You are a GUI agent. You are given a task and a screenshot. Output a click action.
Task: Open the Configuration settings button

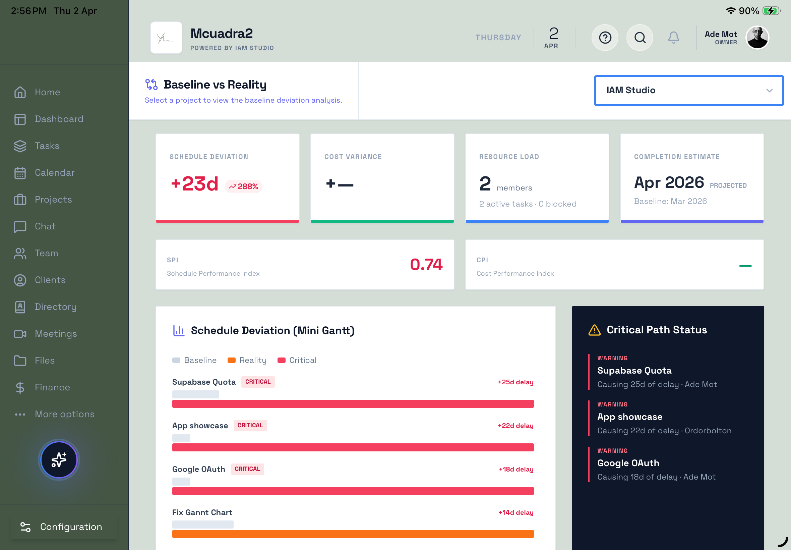[64, 527]
